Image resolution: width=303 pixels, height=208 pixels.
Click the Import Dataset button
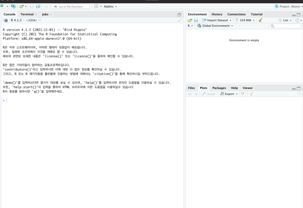pos(217,20)
